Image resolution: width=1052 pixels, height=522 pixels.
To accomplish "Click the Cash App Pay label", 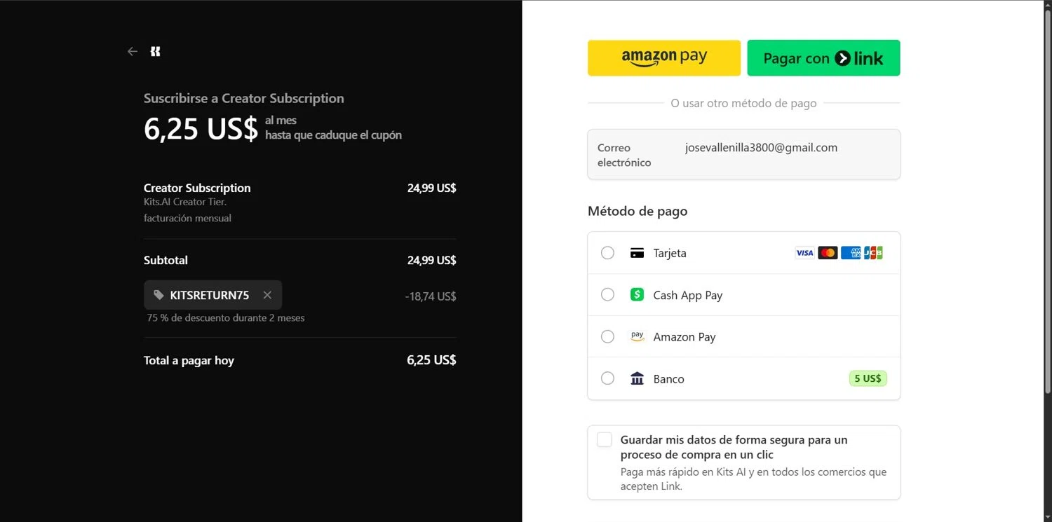I will 687,295.
